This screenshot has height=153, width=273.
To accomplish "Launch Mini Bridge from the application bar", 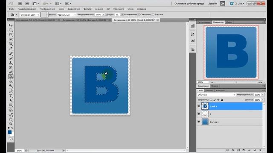I will [27, 3].
